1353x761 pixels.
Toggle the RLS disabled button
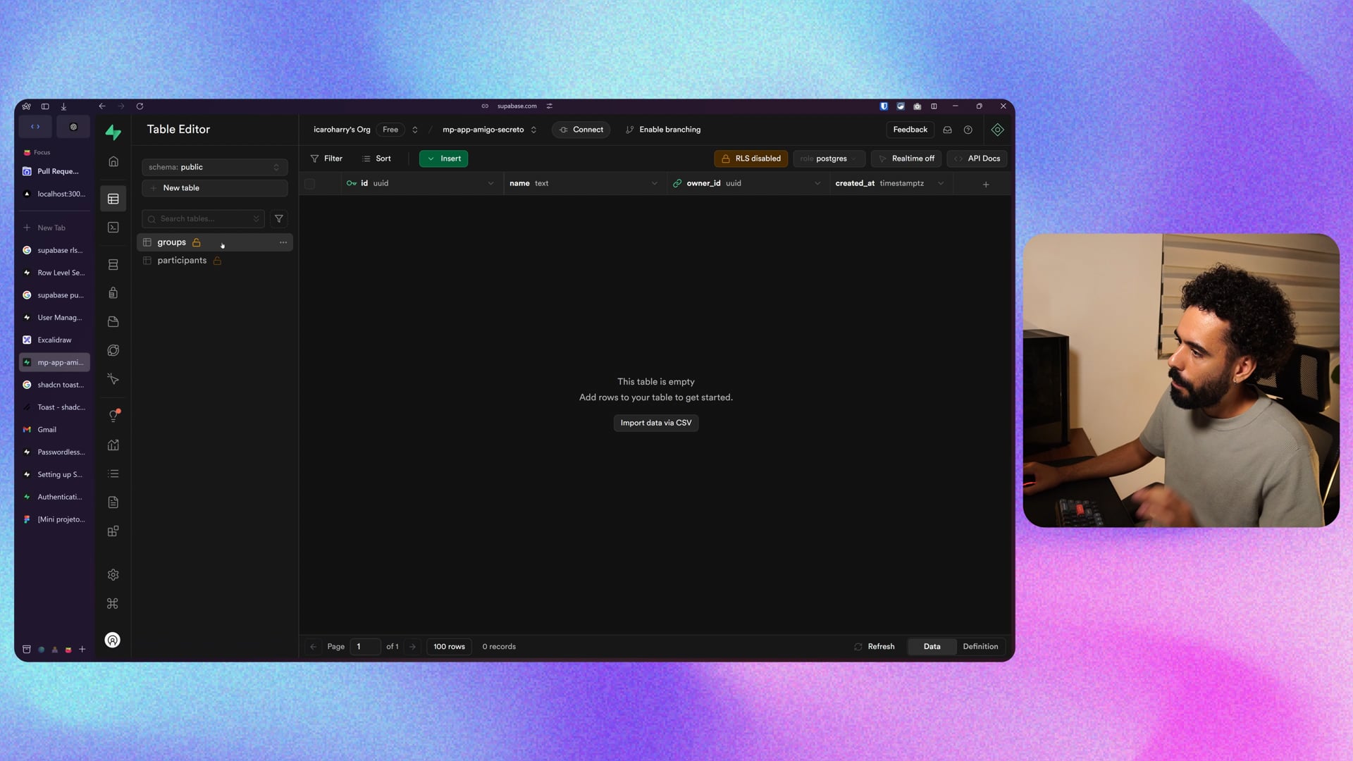[x=750, y=159]
